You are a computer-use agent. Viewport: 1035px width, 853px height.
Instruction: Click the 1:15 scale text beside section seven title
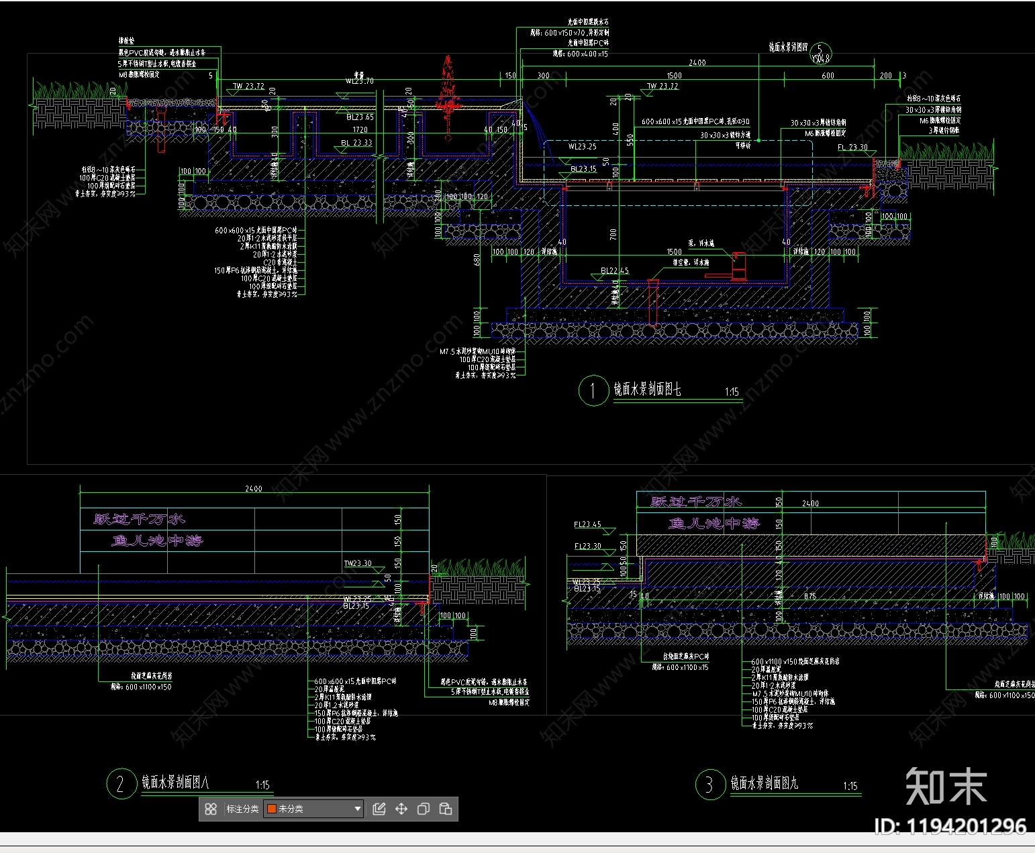(732, 392)
